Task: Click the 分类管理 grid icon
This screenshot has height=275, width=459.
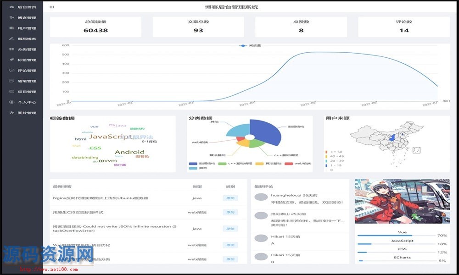Action: pos(12,49)
